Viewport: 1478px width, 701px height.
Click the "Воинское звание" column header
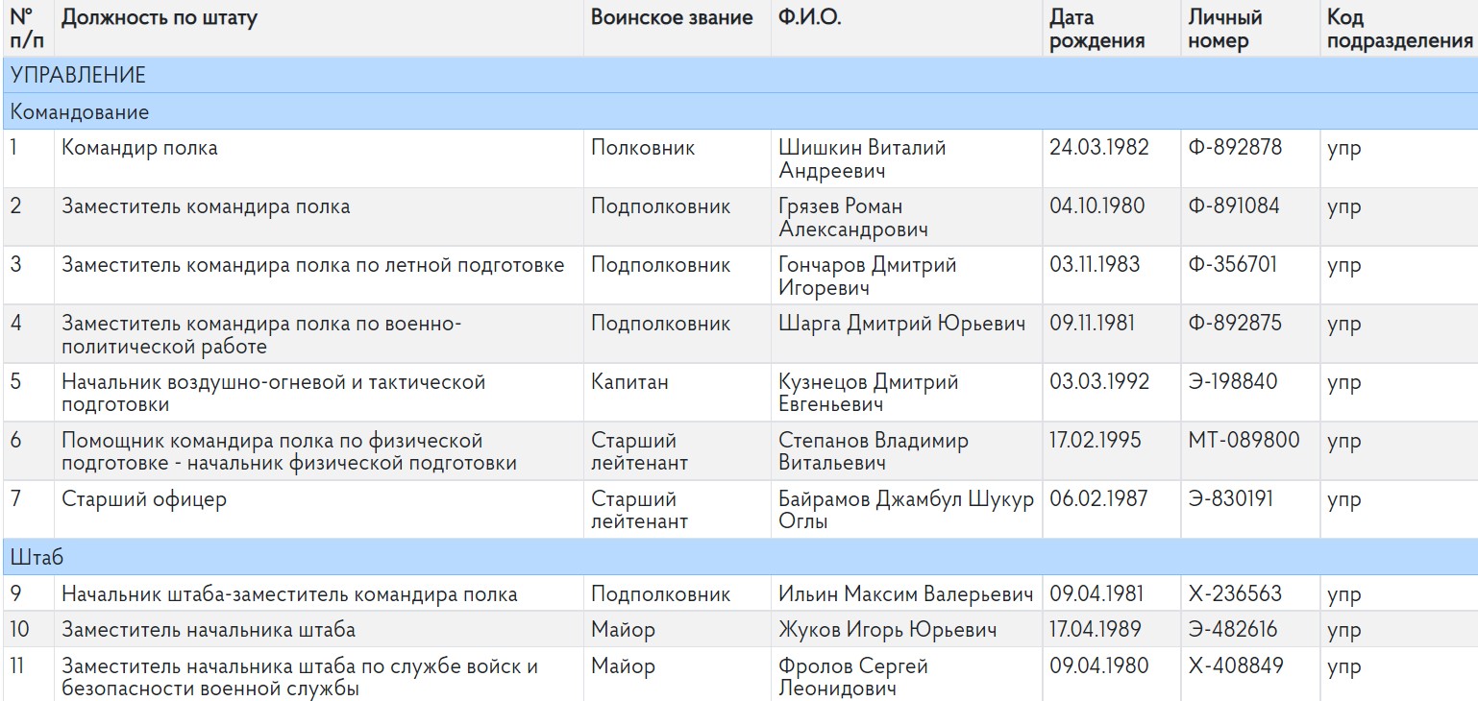click(672, 18)
